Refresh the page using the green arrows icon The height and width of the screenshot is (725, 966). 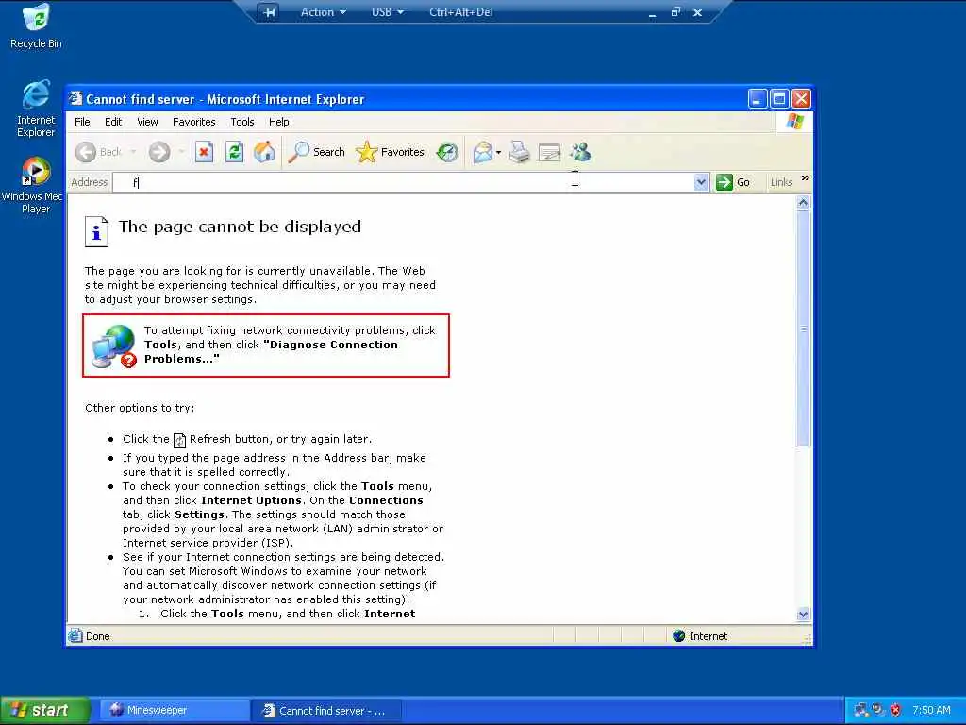(234, 152)
